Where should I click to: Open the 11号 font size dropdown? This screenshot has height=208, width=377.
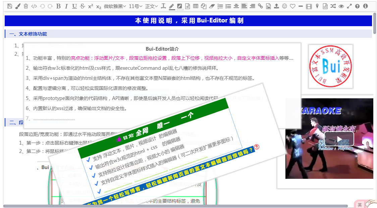pyautogui.click(x=136, y=6)
